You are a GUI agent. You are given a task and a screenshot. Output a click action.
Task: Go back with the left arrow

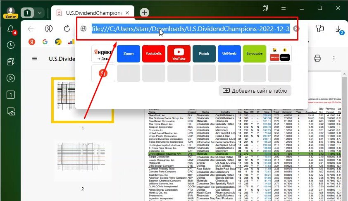tap(31, 29)
